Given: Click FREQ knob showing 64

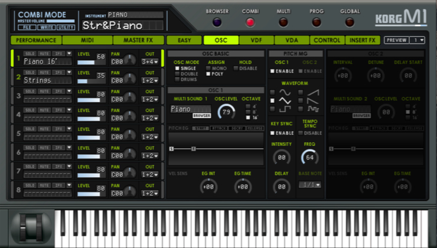Looking at the screenshot, I should pyautogui.click(x=310, y=158).
